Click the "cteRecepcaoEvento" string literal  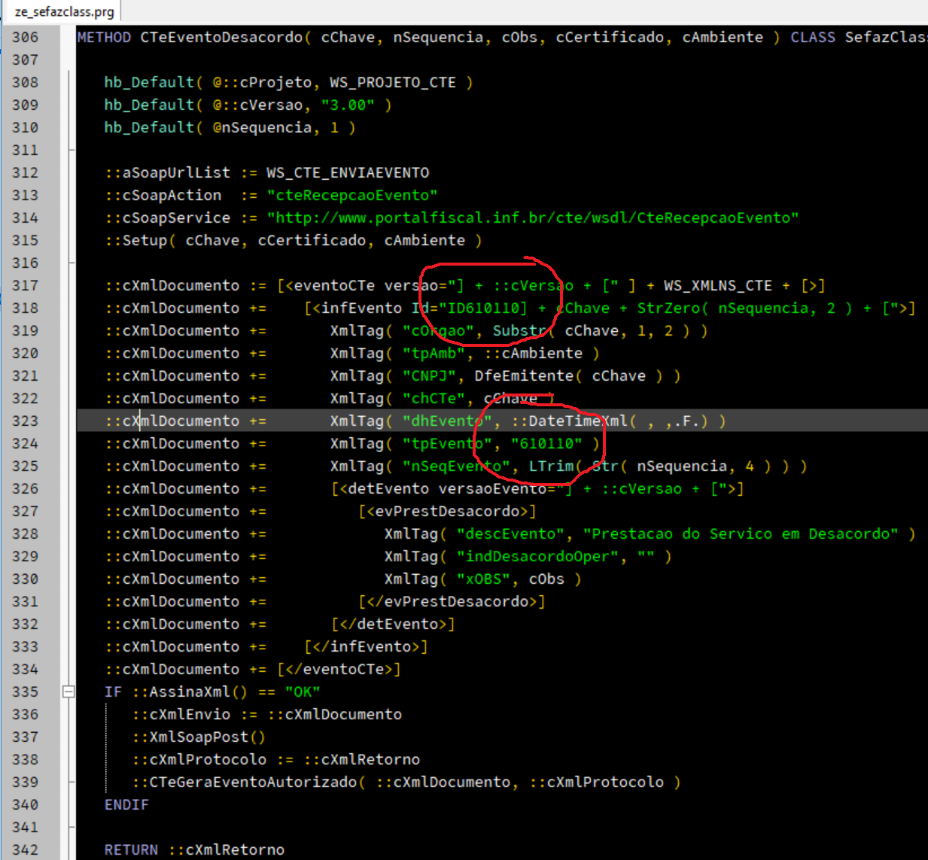click(352, 195)
